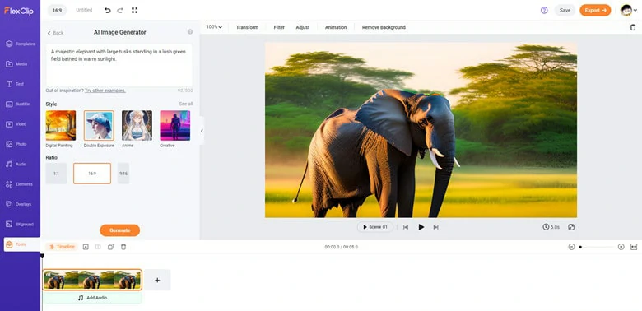Open the Templates sidebar section

click(20, 44)
